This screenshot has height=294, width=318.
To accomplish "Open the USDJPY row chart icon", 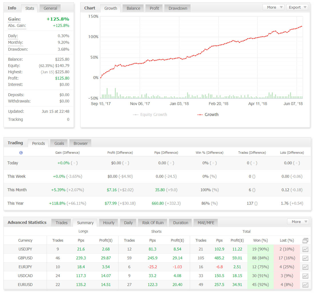I will [x=305, y=249].
